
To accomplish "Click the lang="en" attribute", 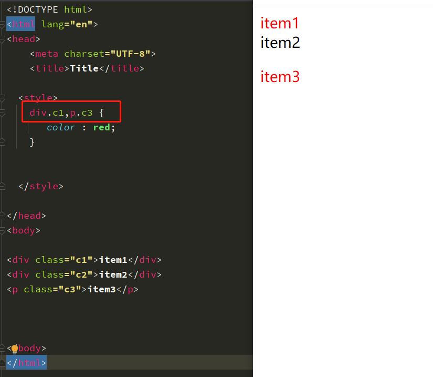I will 67,24.
